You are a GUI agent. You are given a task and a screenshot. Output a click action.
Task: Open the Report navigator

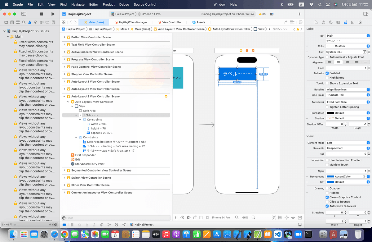coord(53,22)
